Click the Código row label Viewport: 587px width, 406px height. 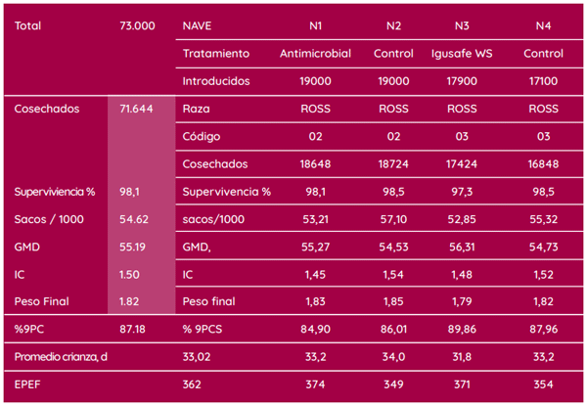coord(202,136)
